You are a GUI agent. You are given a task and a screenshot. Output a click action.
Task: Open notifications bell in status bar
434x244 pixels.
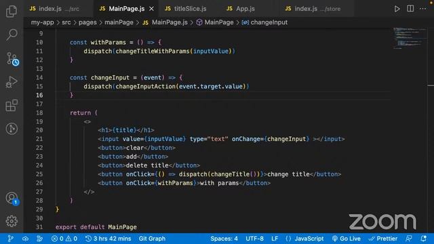(423, 239)
